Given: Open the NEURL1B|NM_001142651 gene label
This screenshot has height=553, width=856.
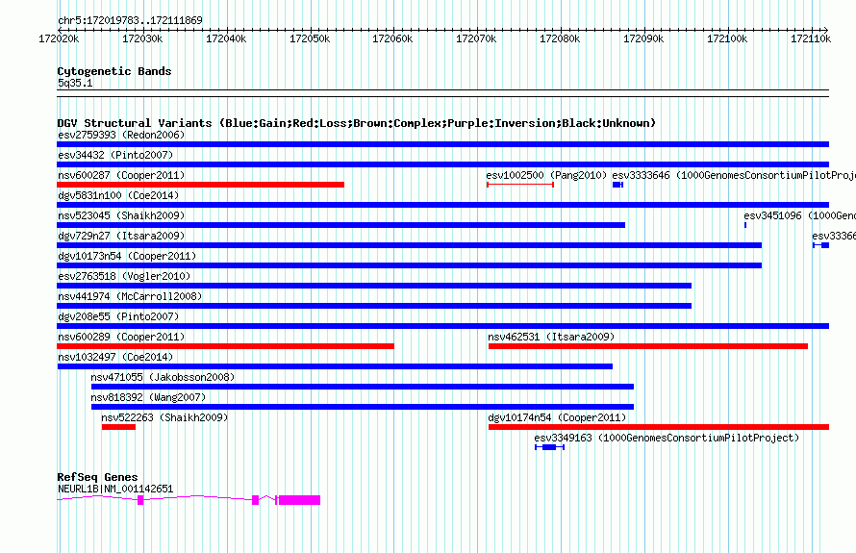Looking at the screenshot, I should (115, 489).
